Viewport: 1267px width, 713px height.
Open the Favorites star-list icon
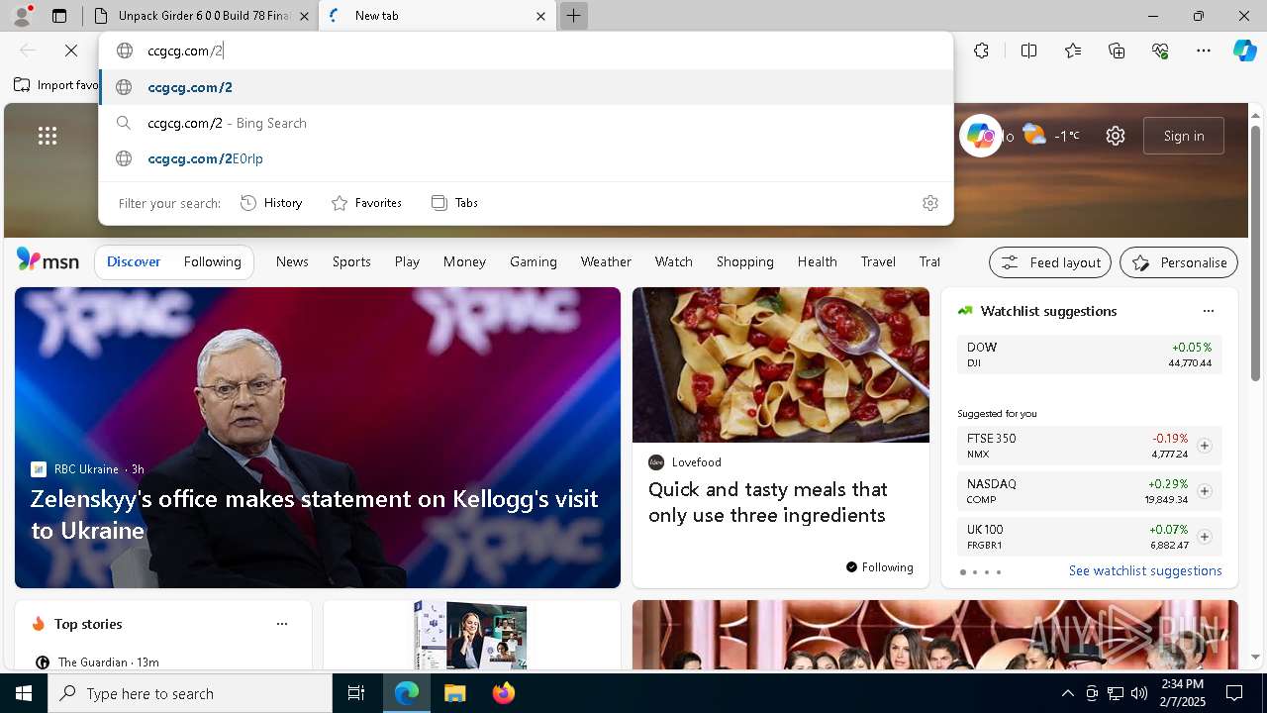1073,51
